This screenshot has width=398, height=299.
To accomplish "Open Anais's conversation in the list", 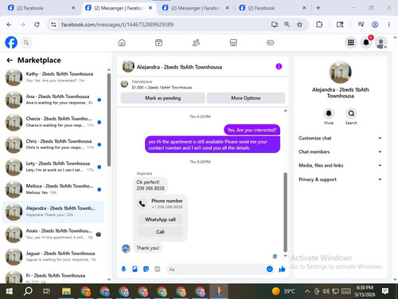I will coord(53,234).
